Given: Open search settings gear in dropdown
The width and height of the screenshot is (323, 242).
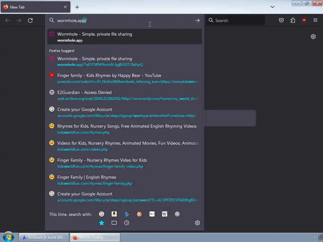Looking at the screenshot, I should pos(197,223).
